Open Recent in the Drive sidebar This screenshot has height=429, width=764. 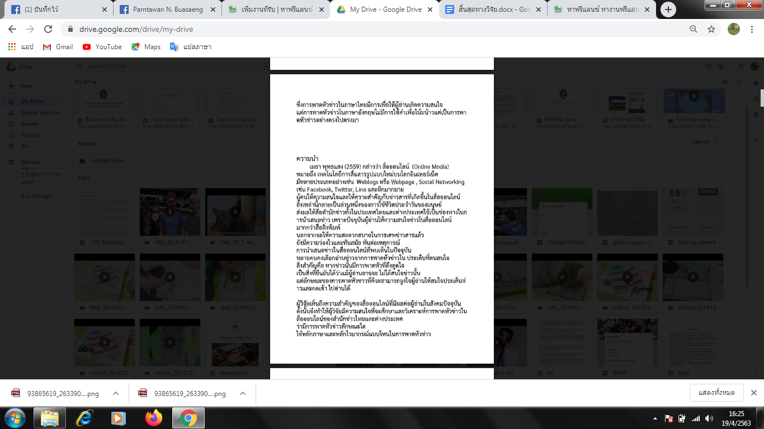click(30, 124)
